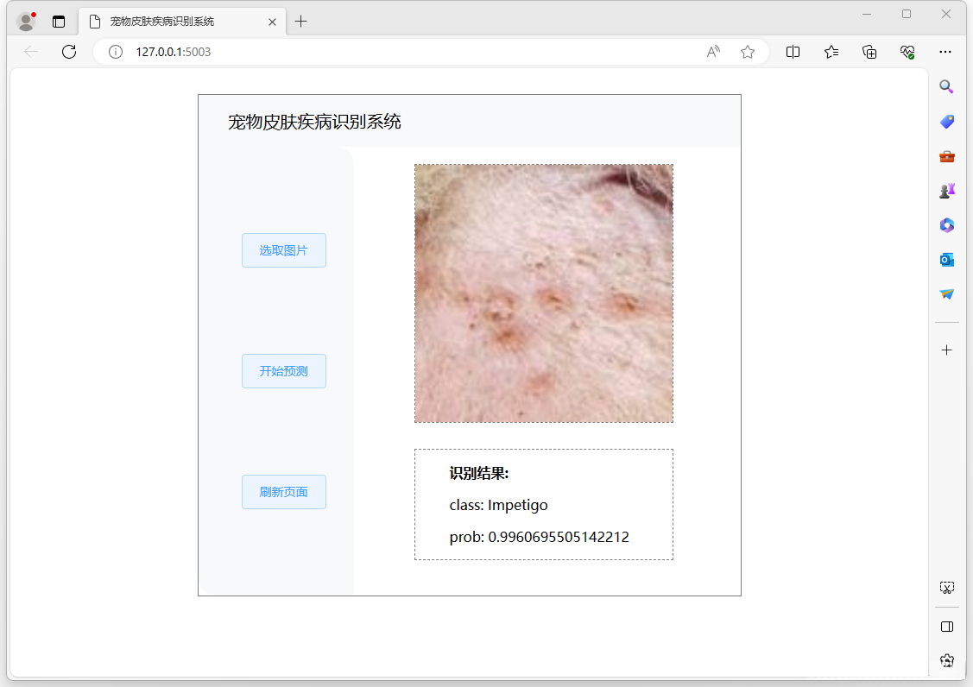Viewport: 973px width, 687px height.
Task: Add this page to favorites via the star
Action: pyautogui.click(x=747, y=52)
